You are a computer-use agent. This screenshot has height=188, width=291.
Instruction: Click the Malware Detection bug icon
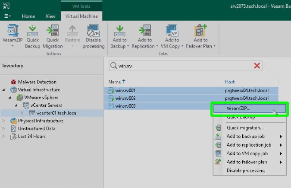[13, 82]
